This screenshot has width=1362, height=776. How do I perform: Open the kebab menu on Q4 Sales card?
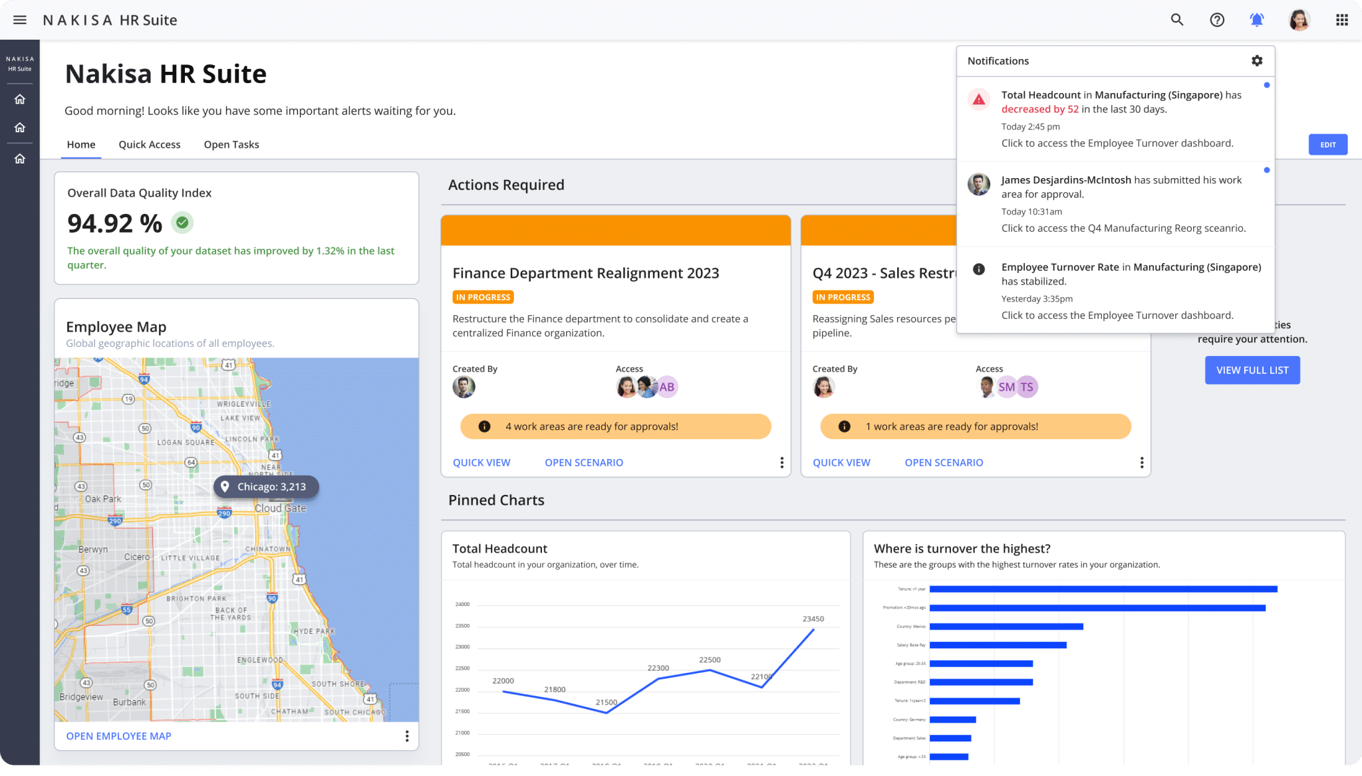(x=1141, y=462)
